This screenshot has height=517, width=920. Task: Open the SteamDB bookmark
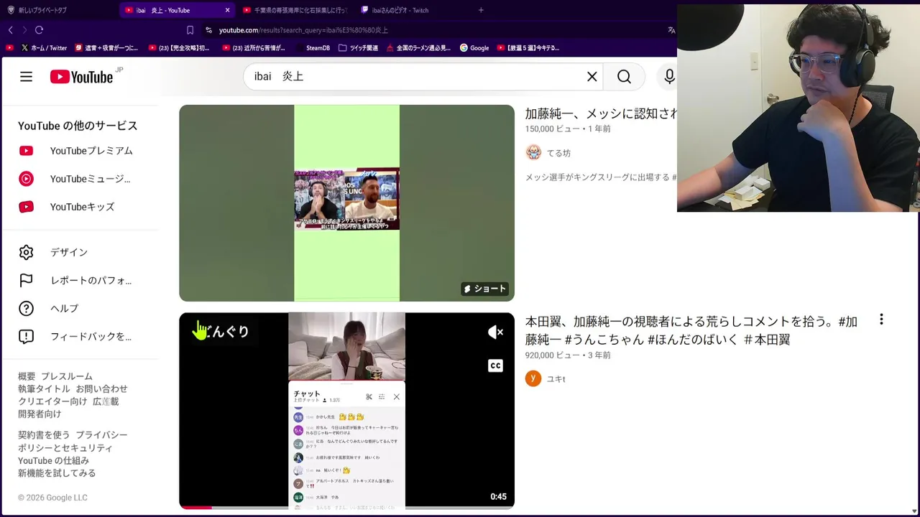point(312,48)
